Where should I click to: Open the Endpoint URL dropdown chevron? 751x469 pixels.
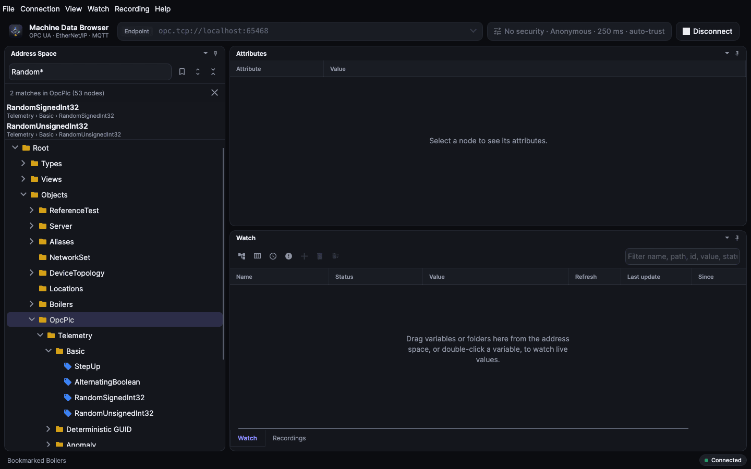tap(473, 31)
